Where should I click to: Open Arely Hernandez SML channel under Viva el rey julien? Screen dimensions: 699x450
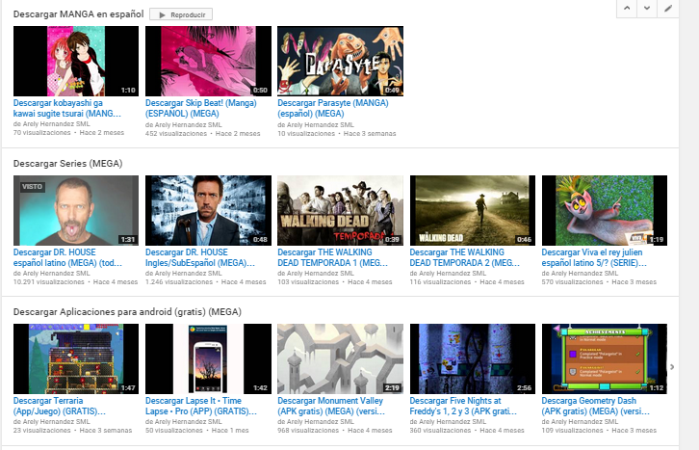584,273
